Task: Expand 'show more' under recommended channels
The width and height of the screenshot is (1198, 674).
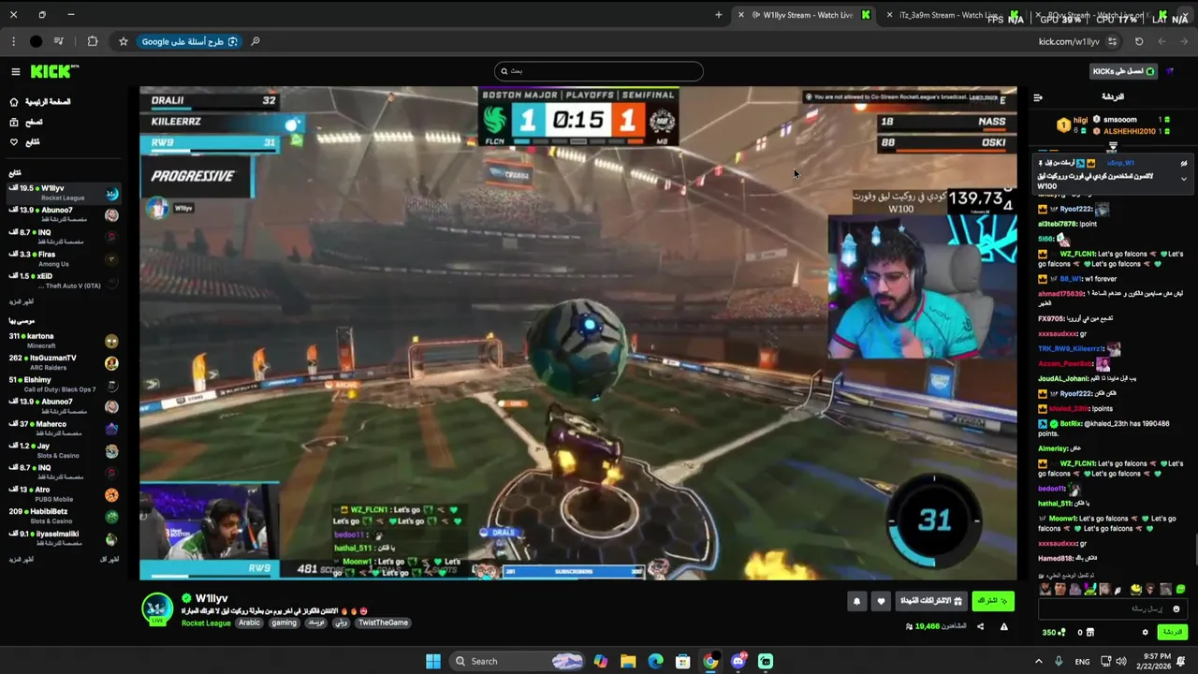Action: tap(21, 559)
